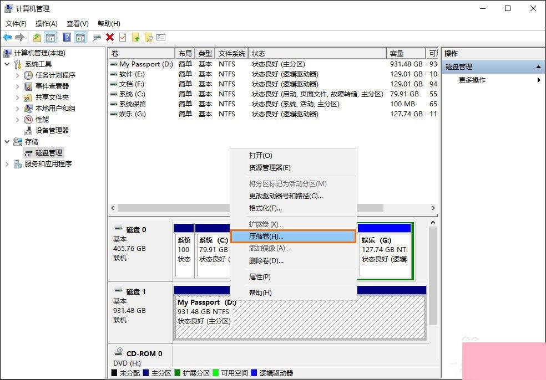Select the My Passport (D:) volume row
546x380 pixels.
click(x=274, y=64)
